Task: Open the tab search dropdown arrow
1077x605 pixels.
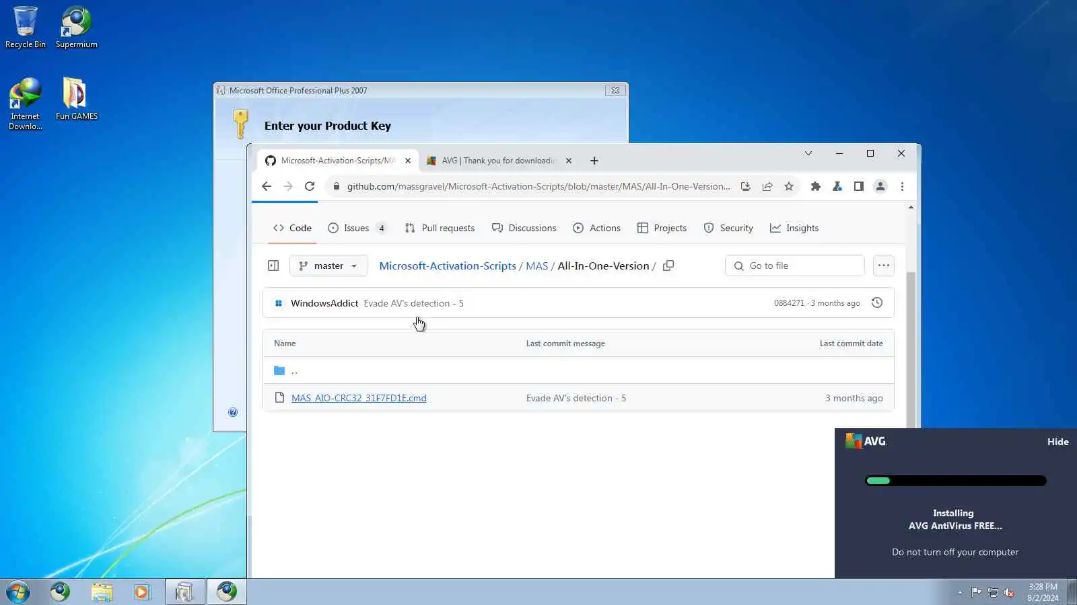Action: coord(808,153)
